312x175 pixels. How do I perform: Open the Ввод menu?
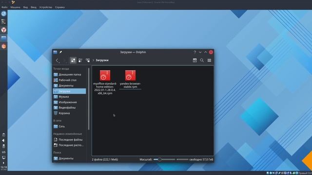point(34,7)
